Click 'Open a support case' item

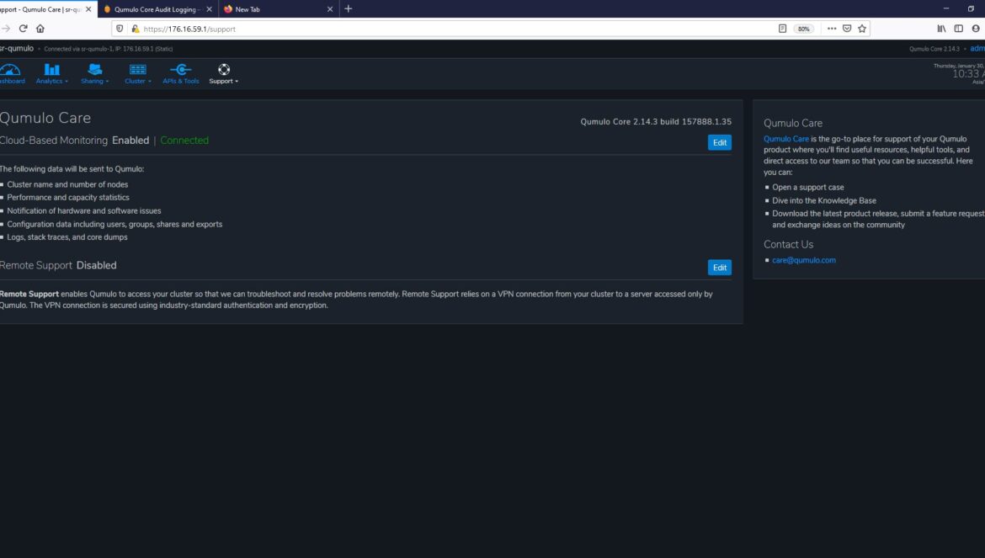point(808,187)
